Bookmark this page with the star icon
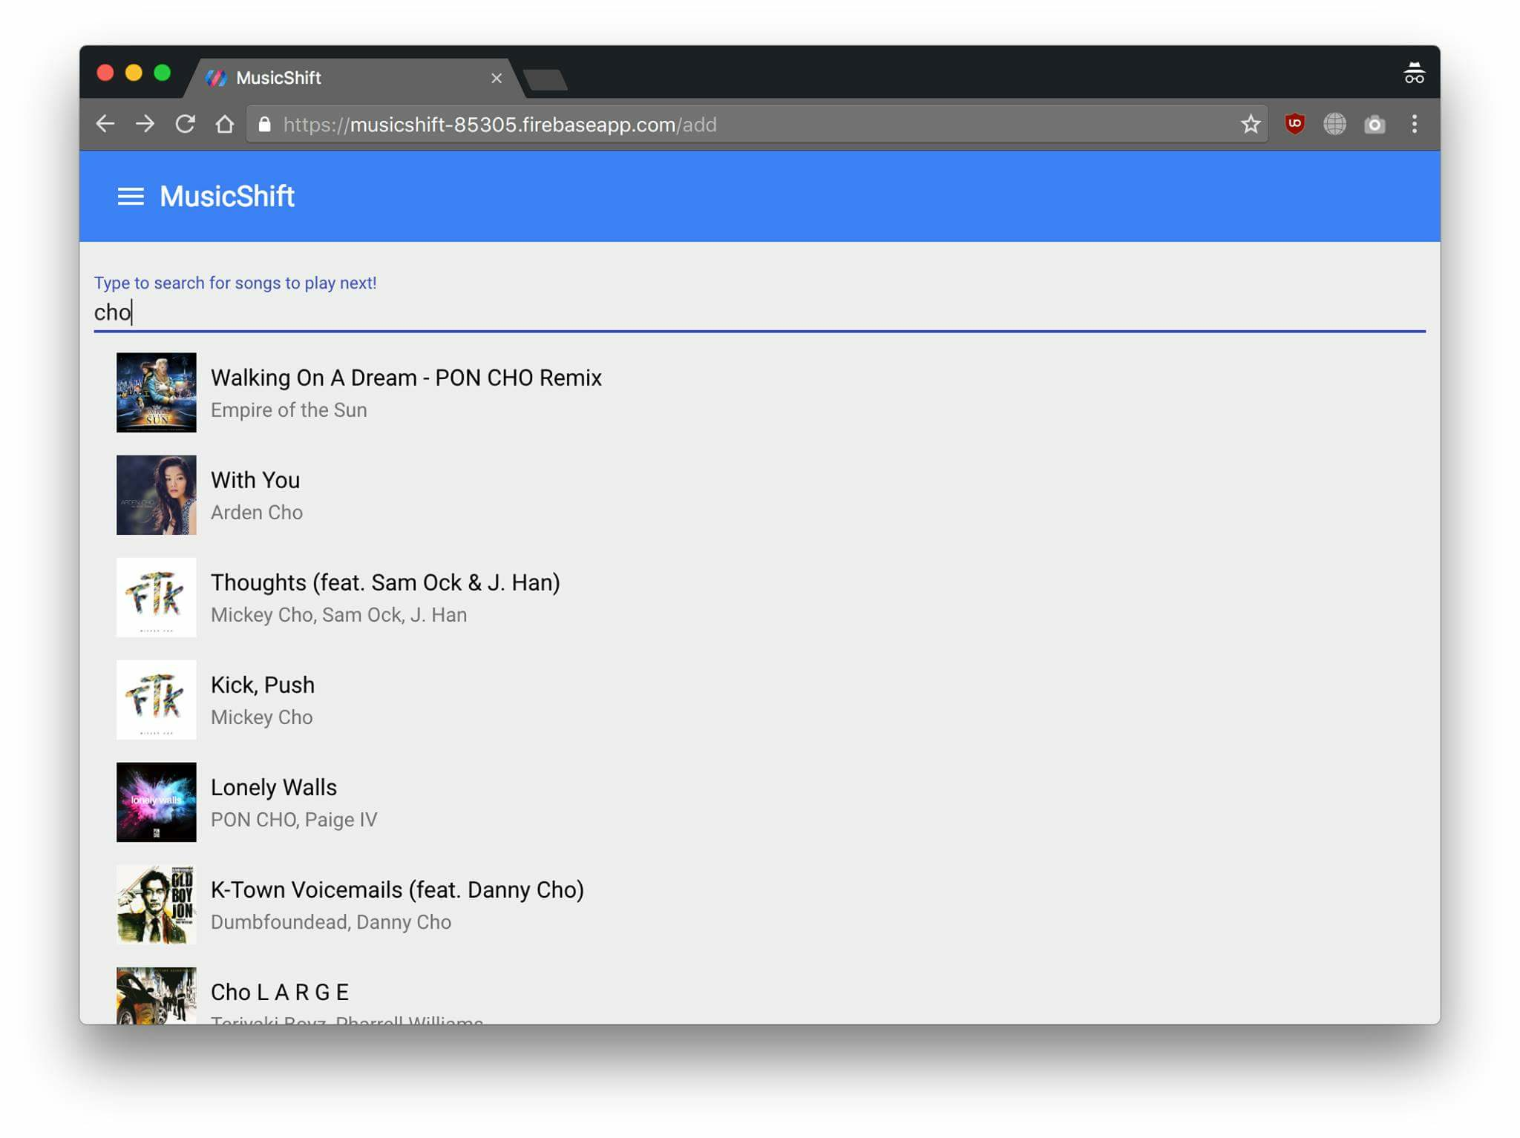This screenshot has height=1138, width=1520. coord(1251,124)
